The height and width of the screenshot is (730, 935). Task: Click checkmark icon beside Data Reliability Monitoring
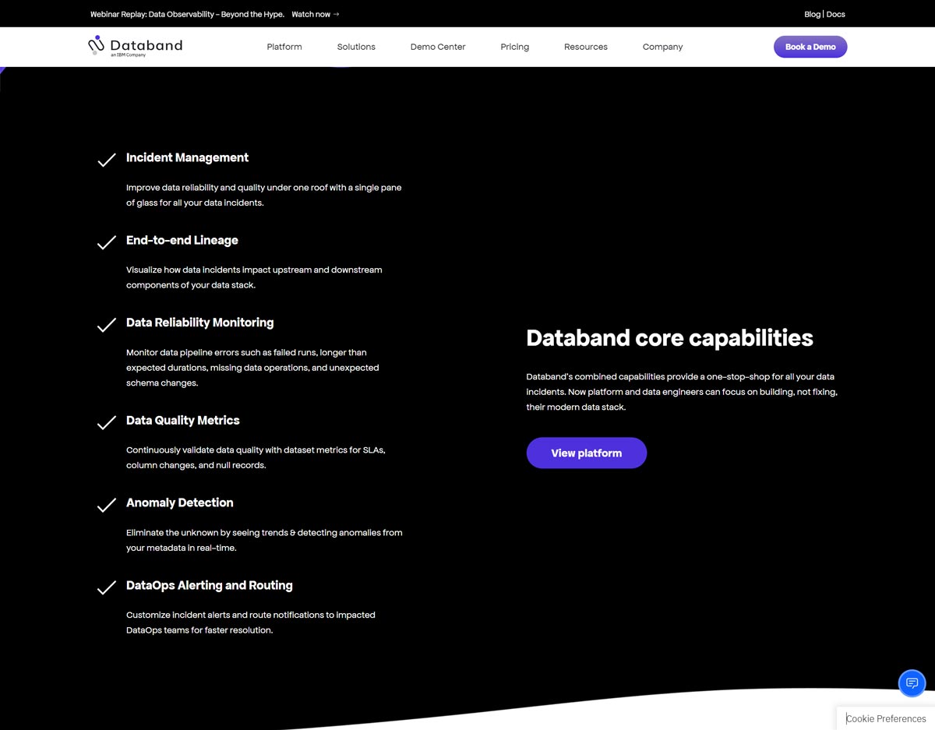tap(107, 325)
